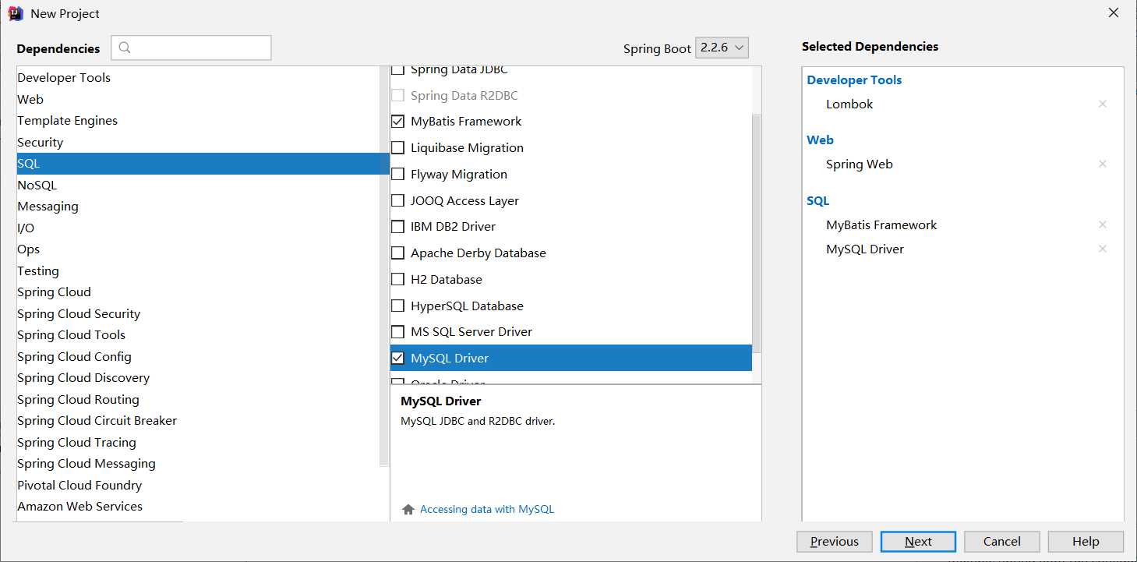Click the Next button

tap(918, 542)
